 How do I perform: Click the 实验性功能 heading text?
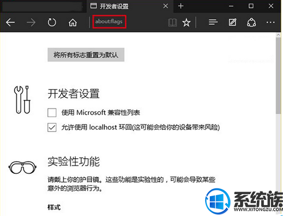coord(74,161)
